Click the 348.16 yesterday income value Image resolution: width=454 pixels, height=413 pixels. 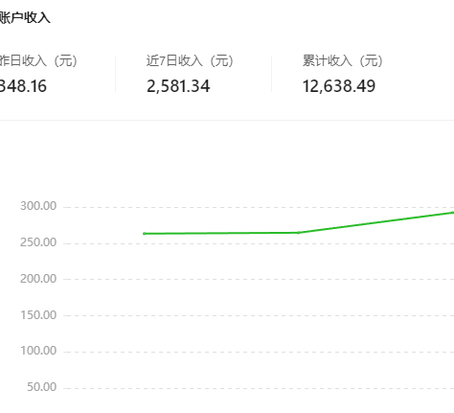pos(23,86)
